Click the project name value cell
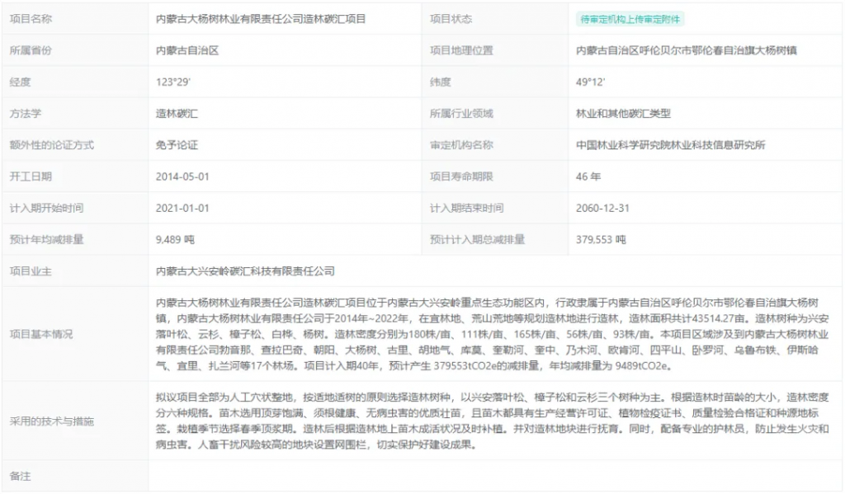Image resolution: width=845 pixels, height=494 pixels. tap(261, 19)
